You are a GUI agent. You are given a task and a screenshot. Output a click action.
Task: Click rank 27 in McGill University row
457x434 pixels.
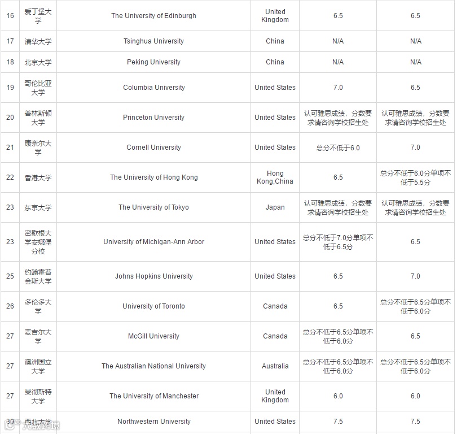click(x=10, y=336)
